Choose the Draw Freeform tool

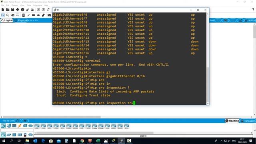click(43, 15)
